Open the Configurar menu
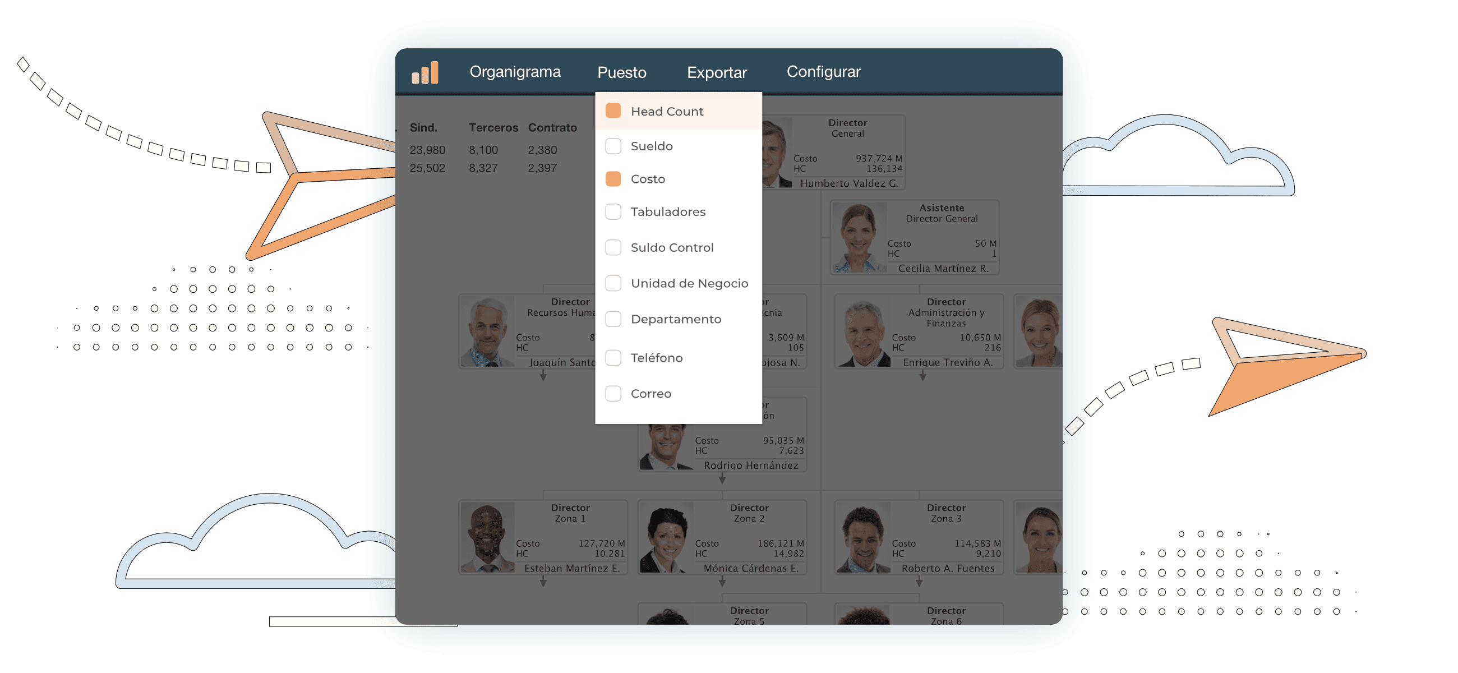The height and width of the screenshot is (673, 1458). tap(823, 72)
